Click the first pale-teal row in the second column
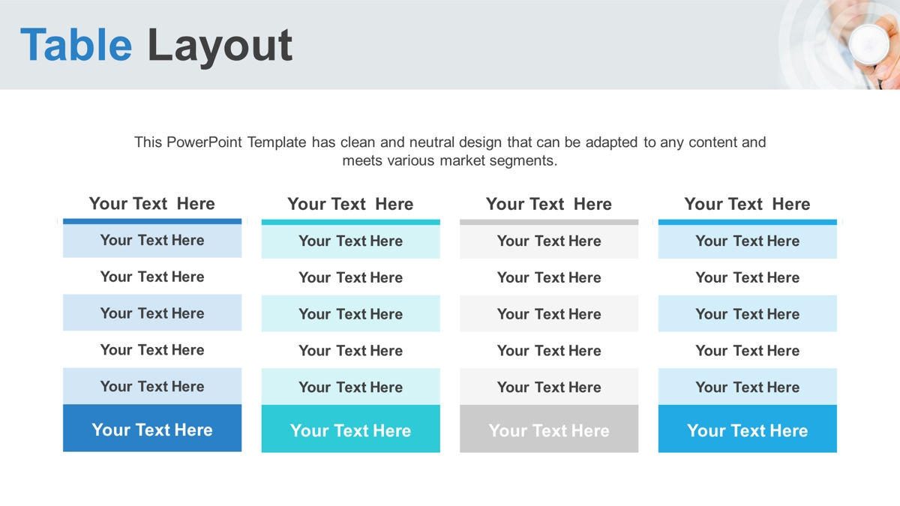Image resolution: width=900 pixels, height=506 pixels. pyautogui.click(x=350, y=241)
